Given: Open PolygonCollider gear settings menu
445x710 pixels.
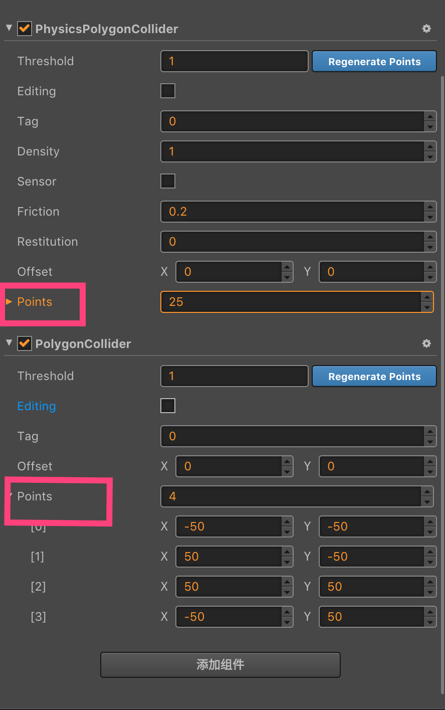Looking at the screenshot, I should click(426, 343).
